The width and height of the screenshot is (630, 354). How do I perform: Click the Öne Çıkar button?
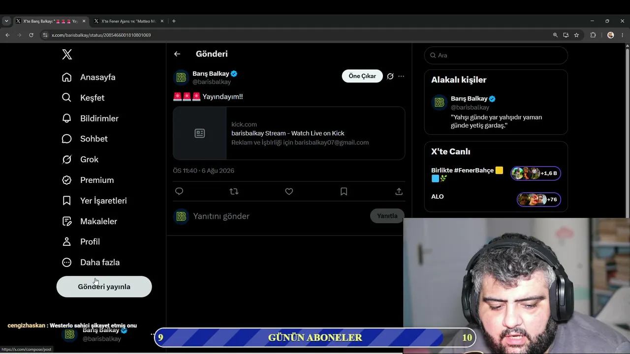[x=362, y=76]
